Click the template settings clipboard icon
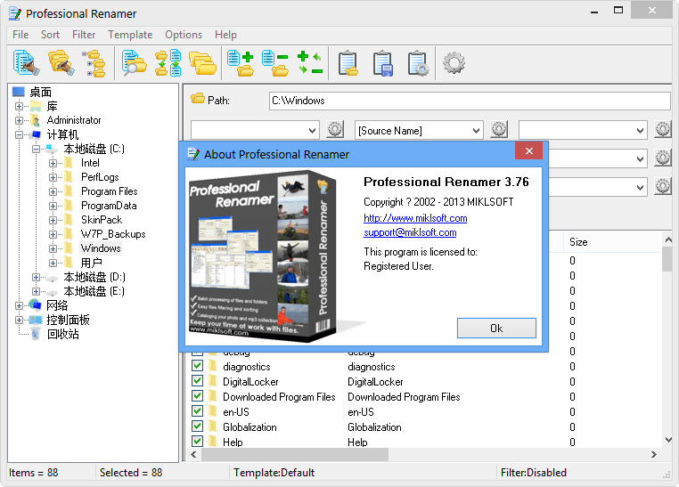Image resolution: width=679 pixels, height=487 pixels. 418,64
